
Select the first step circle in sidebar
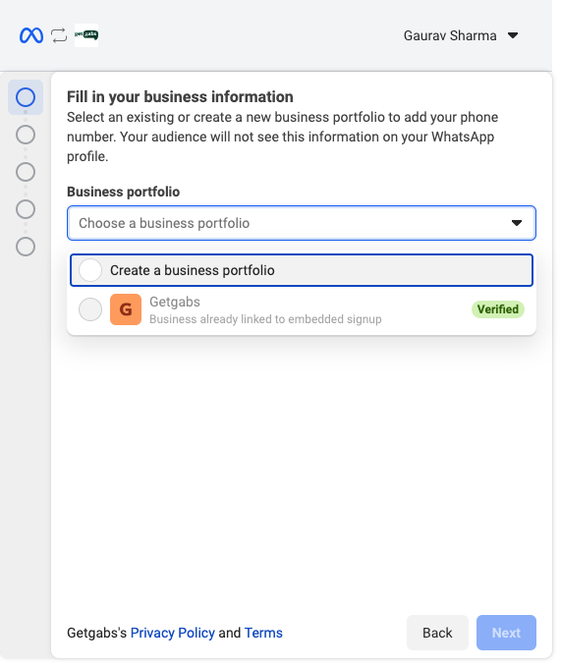click(26, 97)
